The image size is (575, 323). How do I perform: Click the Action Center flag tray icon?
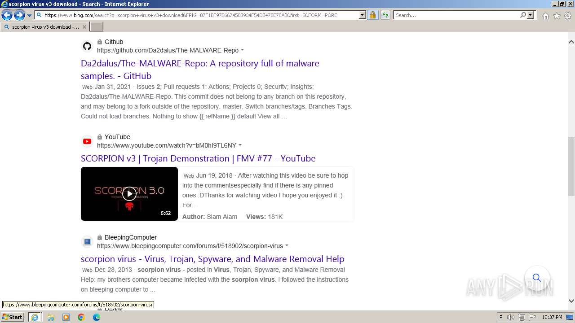[x=533, y=317]
